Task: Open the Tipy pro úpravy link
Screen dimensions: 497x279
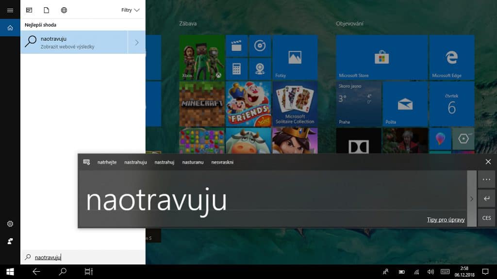Action: 446,219
